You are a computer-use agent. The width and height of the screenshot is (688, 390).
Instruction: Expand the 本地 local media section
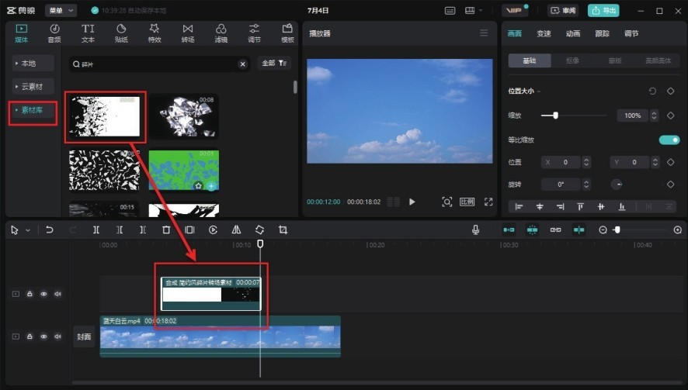33,63
